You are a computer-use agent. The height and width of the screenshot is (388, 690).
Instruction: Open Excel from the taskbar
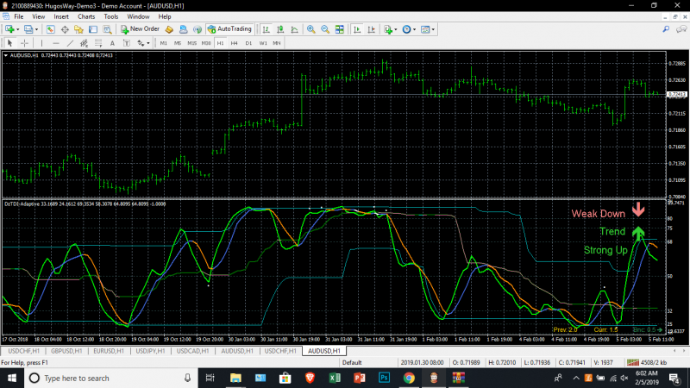click(334, 378)
